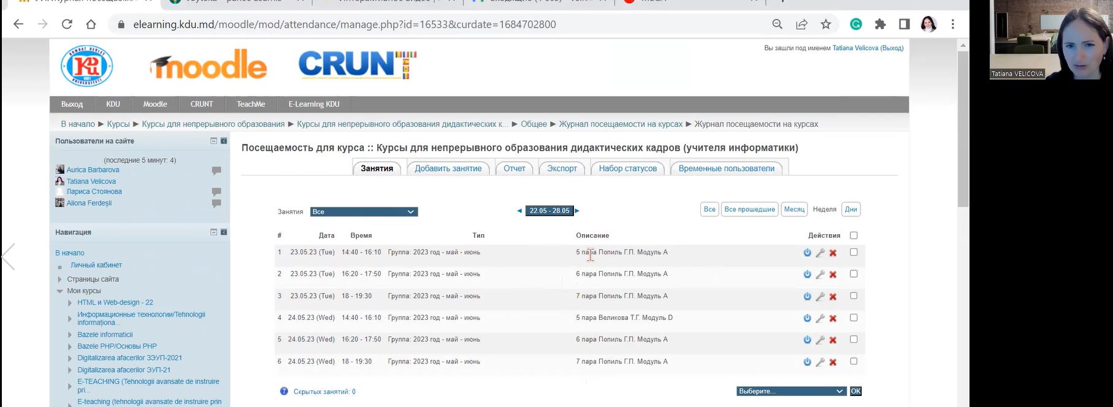This screenshot has width=1113, height=407.
Task: Delete session 3 with red X icon
Action: [833, 297]
